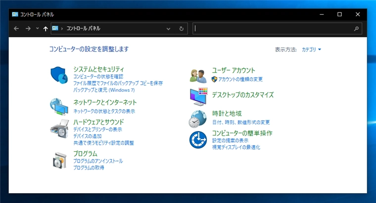Screen dimensions: 376x203
Task: Click 共通で使うモビリティ設定の調整 link
Action: (103, 143)
